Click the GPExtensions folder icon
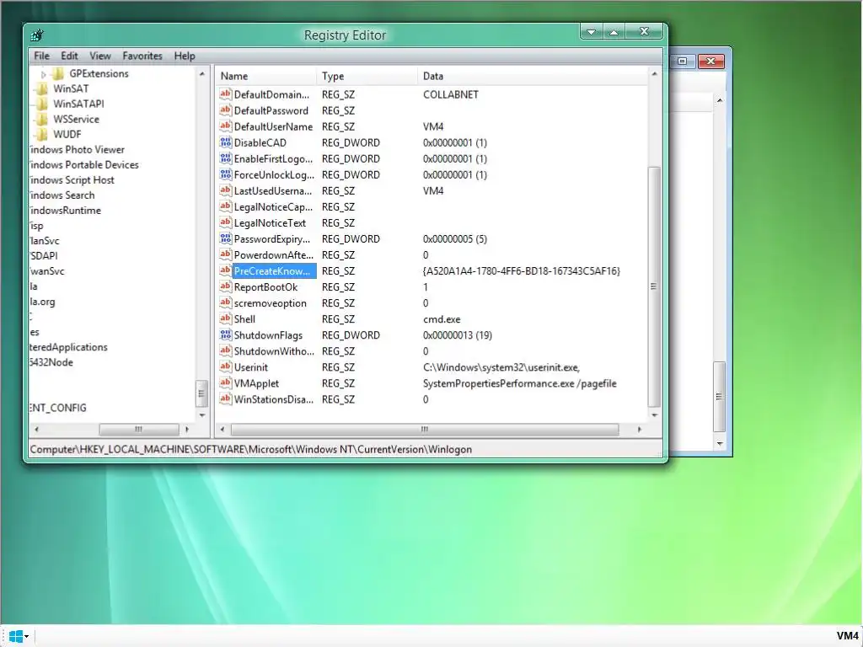 click(x=58, y=73)
